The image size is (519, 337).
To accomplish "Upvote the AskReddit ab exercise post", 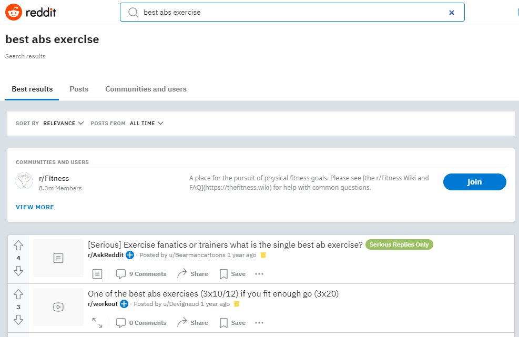I will pyautogui.click(x=18, y=246).
